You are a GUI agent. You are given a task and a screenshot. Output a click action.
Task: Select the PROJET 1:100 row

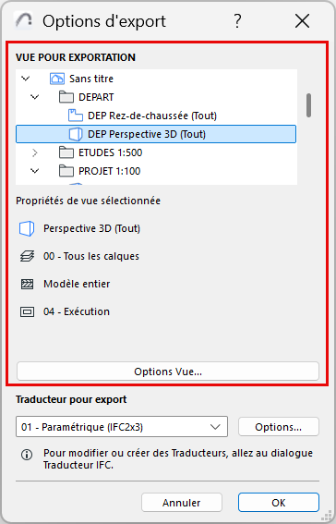click(x=156, y=171)
